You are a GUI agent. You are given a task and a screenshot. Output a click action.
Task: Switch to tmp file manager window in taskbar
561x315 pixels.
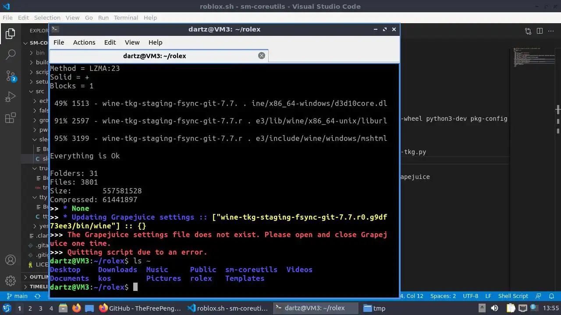[375, 308]
